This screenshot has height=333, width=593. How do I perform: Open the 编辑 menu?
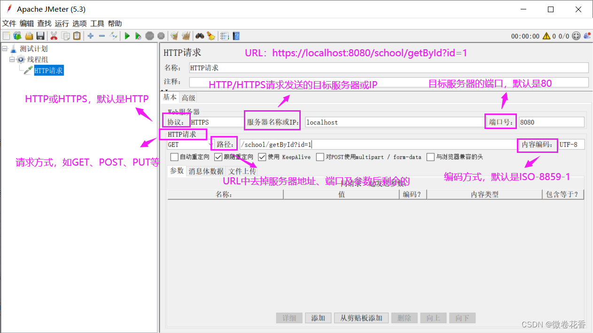click(x=27, y=23)
